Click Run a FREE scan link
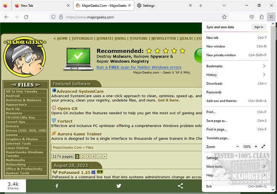The height and width of the screenshot is (194, 277). pyautogui.click(x=139, y=67)
